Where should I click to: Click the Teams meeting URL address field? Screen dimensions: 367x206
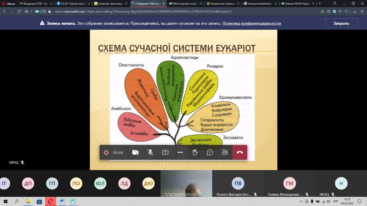143,11
